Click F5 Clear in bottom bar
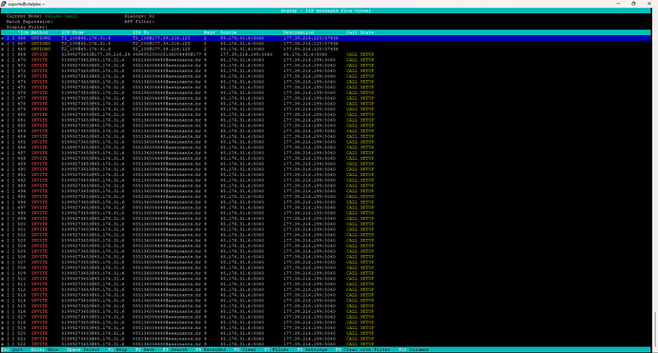Screen dimensions: 658x353 click(245, 349)
